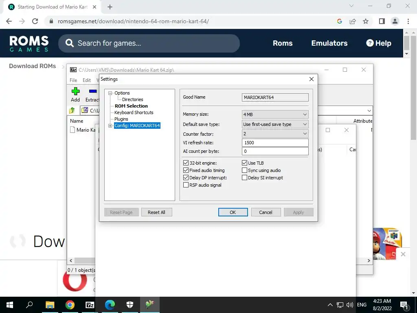Image resolution: width=417 pixels, height=313 pixels.
Task: Enable Sync using audio
Action: pos(244,170)
